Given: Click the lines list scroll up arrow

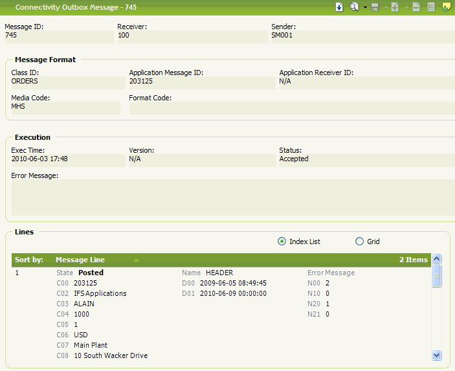Looking at the screenshot, I should [x=436, y=259].
